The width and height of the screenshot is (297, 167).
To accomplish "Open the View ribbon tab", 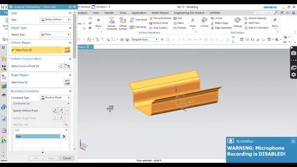I will (96, 13).
